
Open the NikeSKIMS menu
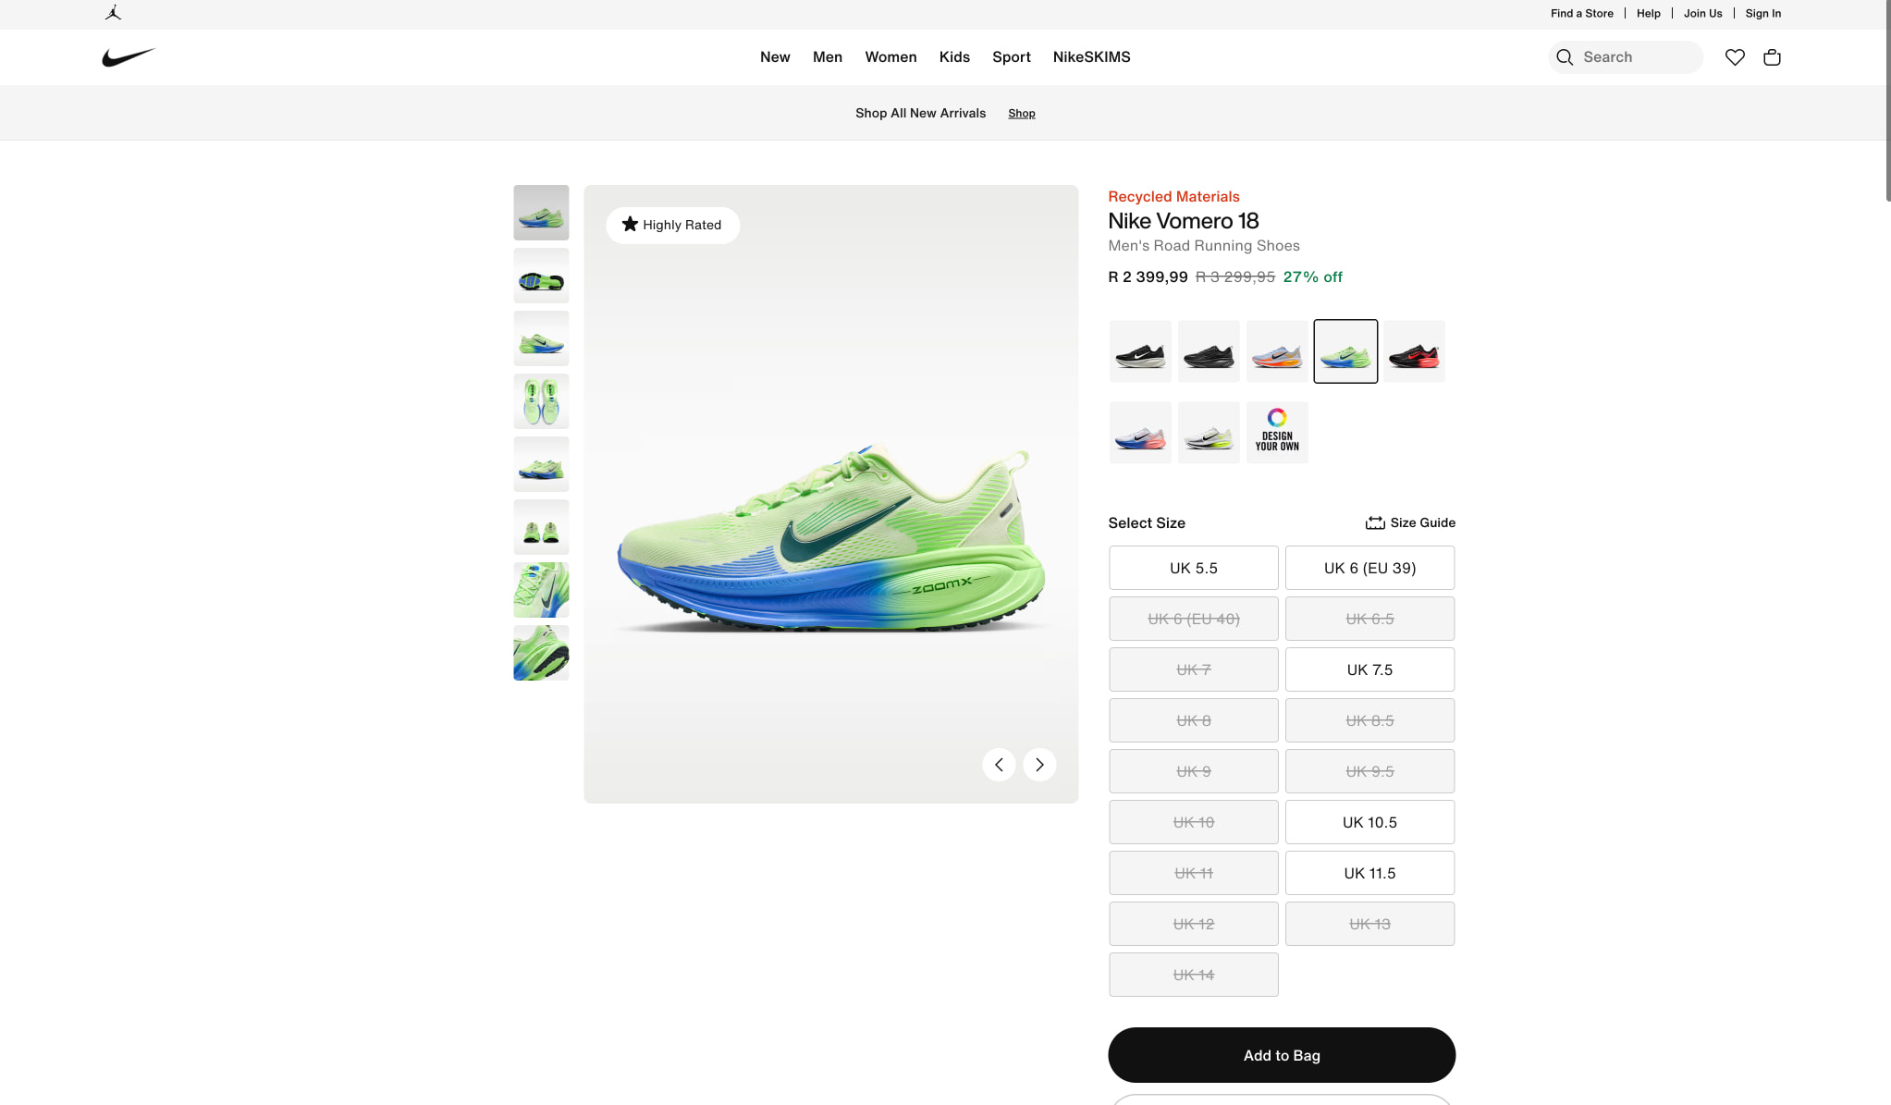click(x=1091, y=57)
